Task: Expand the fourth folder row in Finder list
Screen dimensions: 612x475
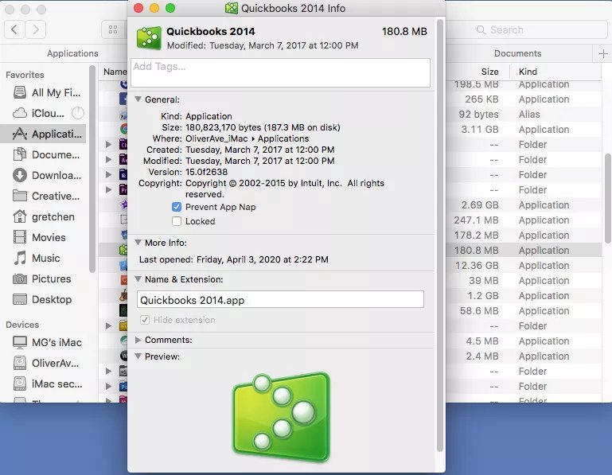Action: coord(108,189)
